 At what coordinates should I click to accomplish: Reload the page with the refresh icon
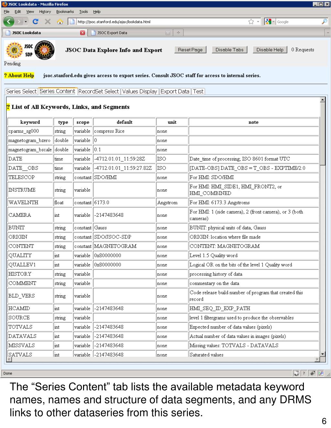tap(36, 22)
